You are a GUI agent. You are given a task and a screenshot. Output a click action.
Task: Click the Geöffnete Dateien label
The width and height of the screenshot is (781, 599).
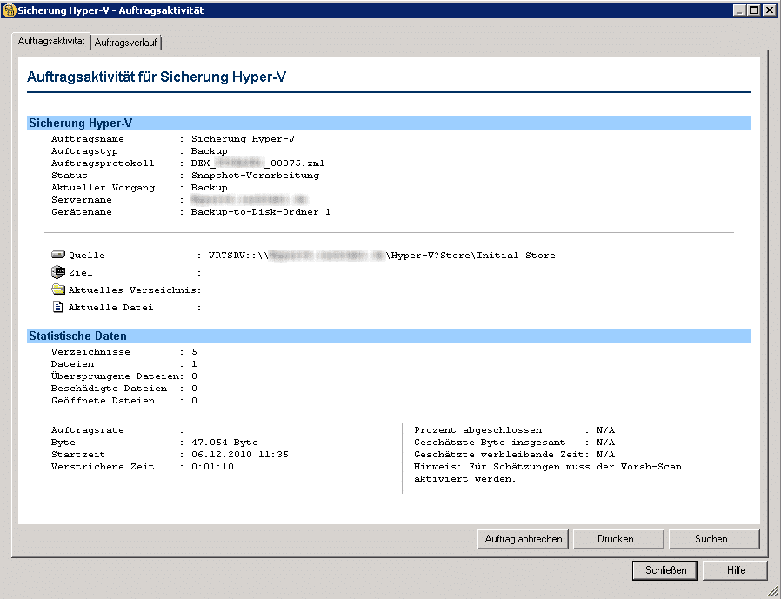(x=103, y=400)
